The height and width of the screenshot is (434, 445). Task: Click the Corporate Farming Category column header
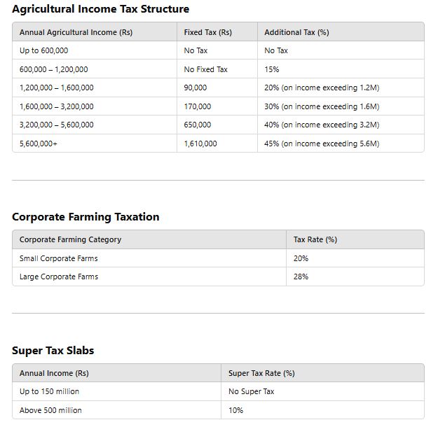pyautogui.click(x=70, y=239)
